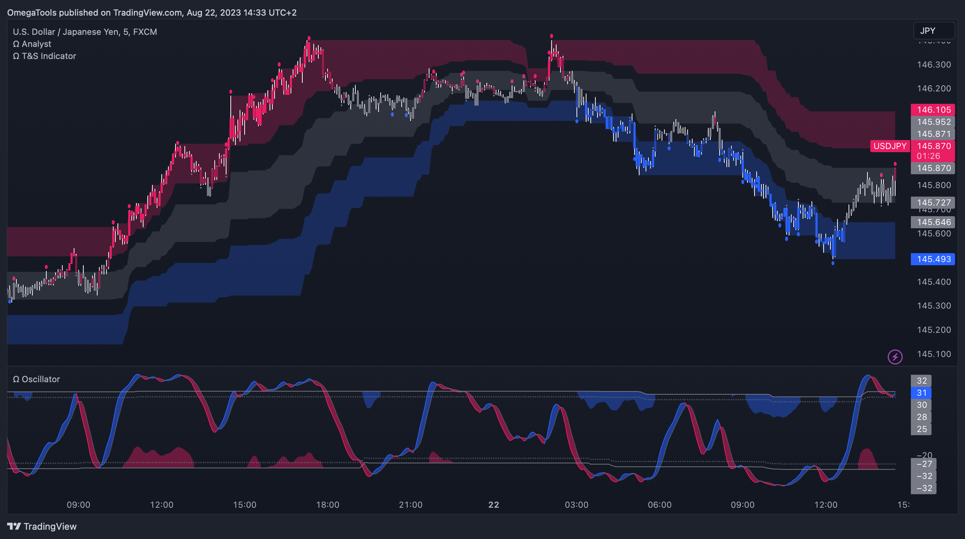The image size is (965, 539).
Task: Click the Ω Oscillator pane title
Action: tap(36, 379)
